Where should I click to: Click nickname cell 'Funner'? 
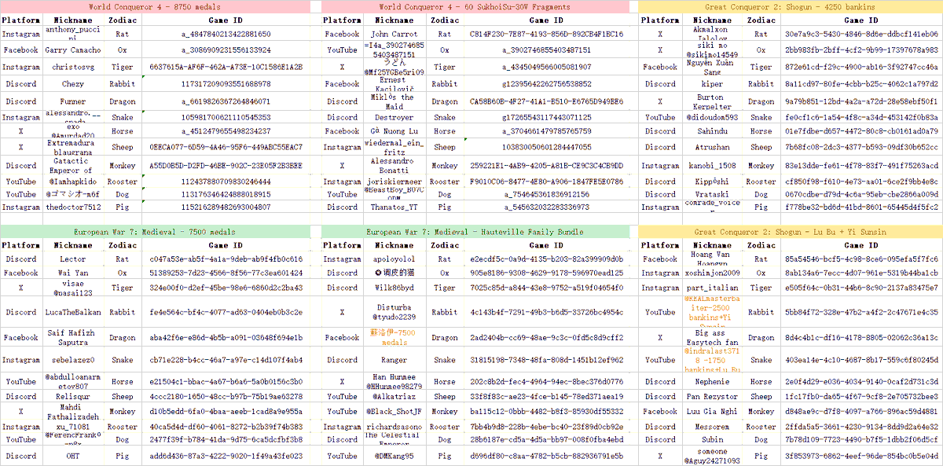[x=73, y=101]
